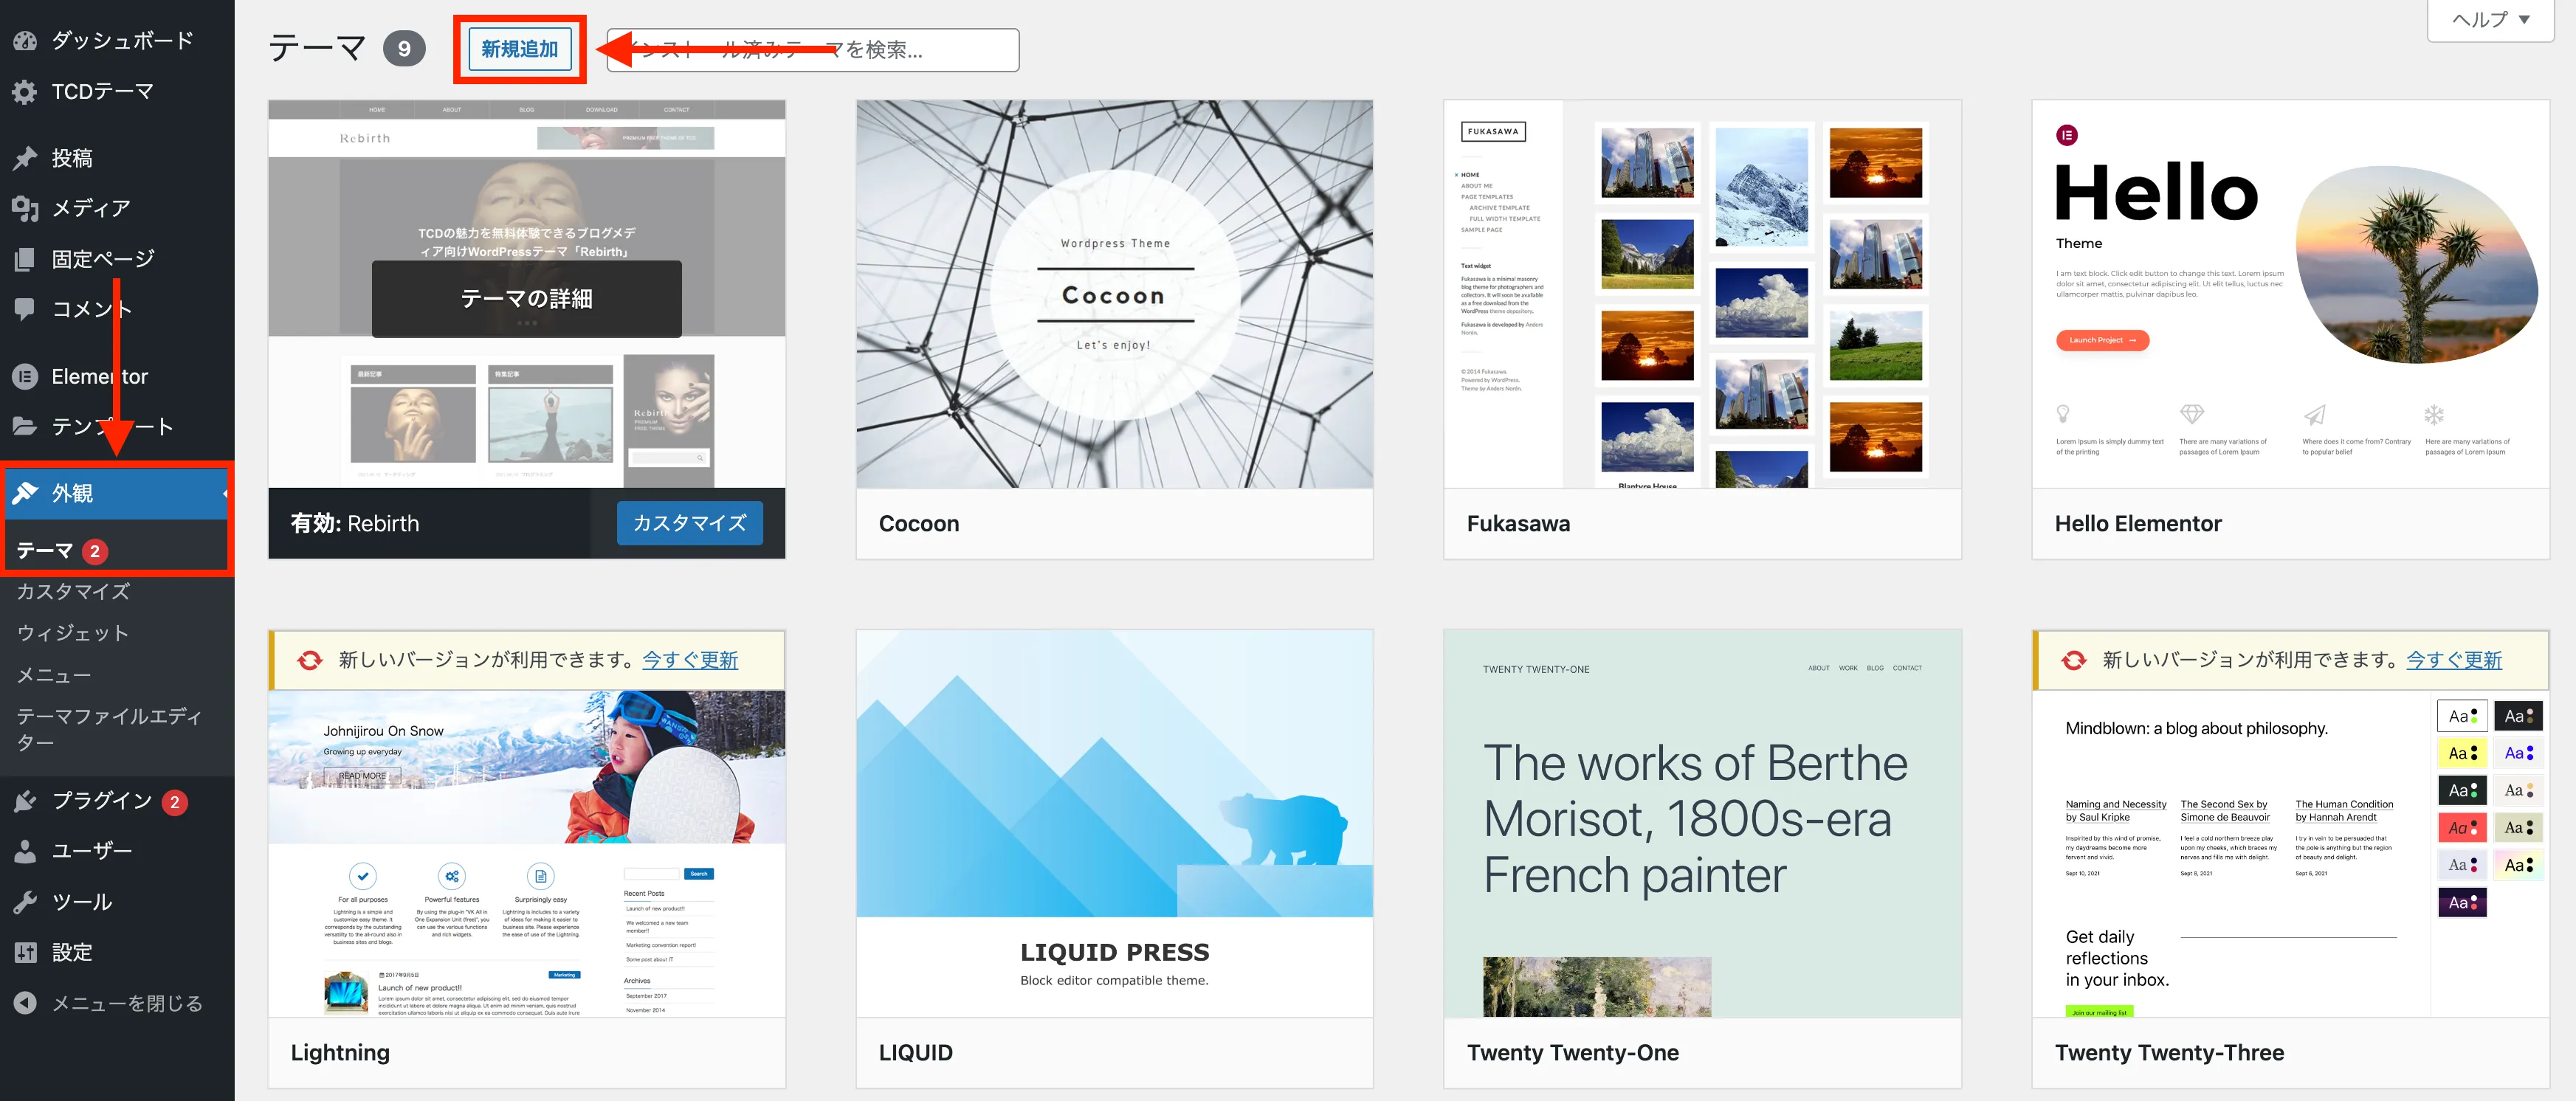Click the ユーザー person icon
The width and height of the screenshot is (2576, 1101).
click(25, 851)
